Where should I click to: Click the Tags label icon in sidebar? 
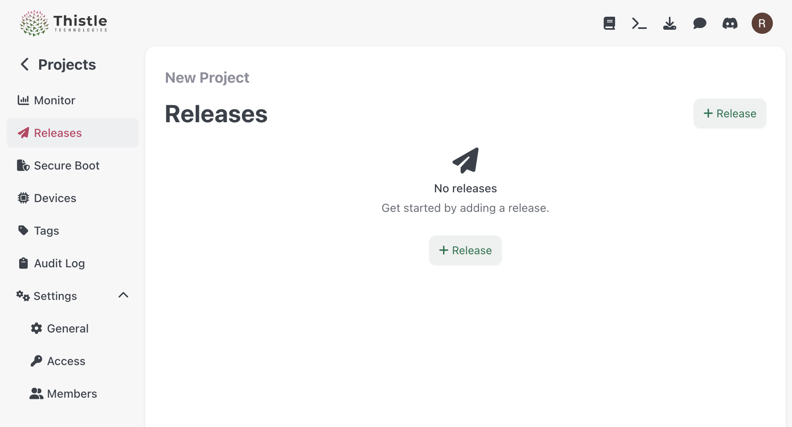coord(23,231)
